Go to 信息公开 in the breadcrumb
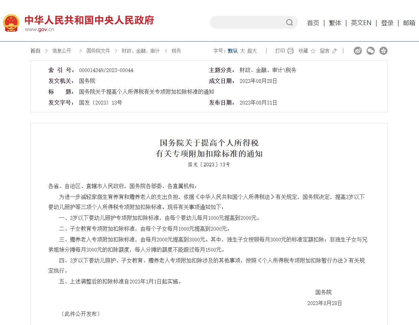The image size is (419, 325). click(x=62, y=51)
